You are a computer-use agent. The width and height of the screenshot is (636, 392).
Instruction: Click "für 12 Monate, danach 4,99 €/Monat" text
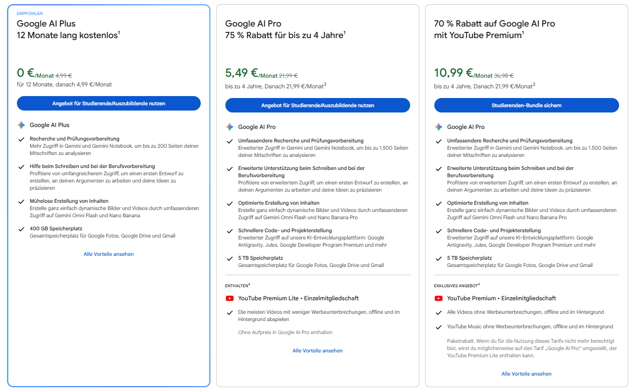[64, 84]
